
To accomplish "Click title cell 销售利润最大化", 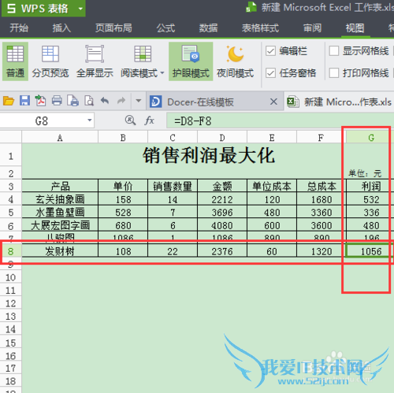I will (209, 155).
